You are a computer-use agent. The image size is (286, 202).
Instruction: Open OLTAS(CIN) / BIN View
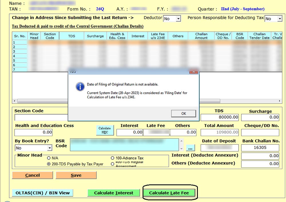42,193
